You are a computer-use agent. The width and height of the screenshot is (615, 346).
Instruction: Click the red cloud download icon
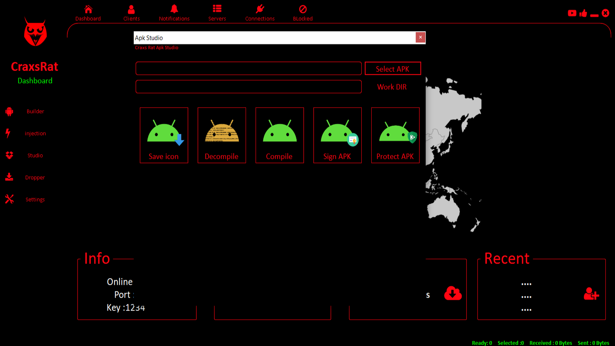(453, 293)
